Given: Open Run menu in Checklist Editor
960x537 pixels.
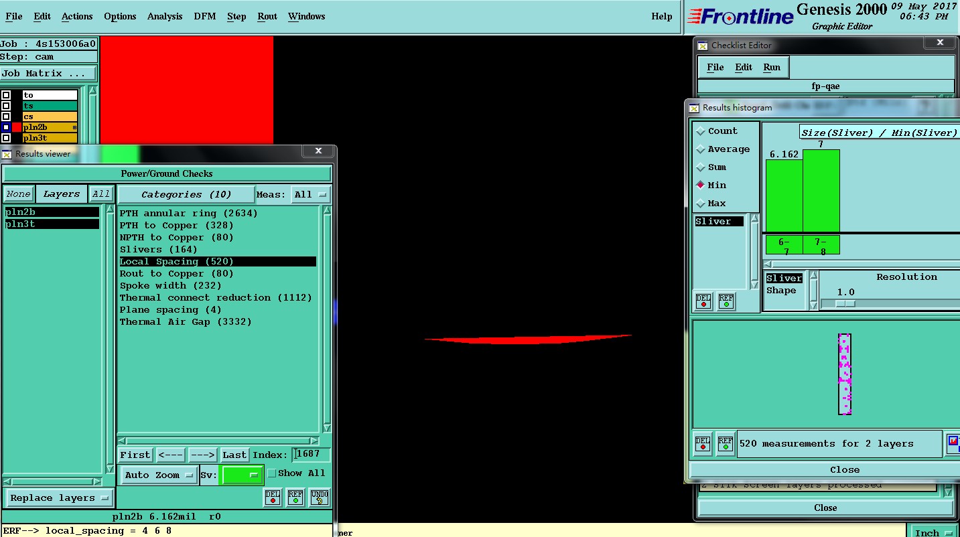Looking at the screenshot, I should coord(772,67).
